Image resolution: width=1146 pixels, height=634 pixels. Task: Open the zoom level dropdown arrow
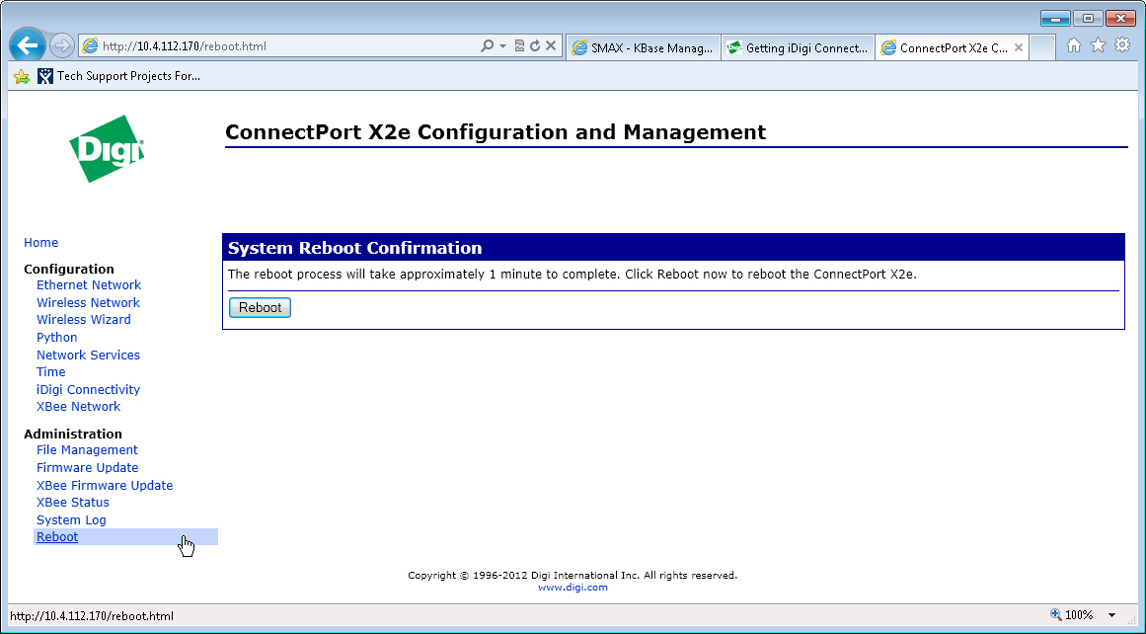pos(1112,615)
